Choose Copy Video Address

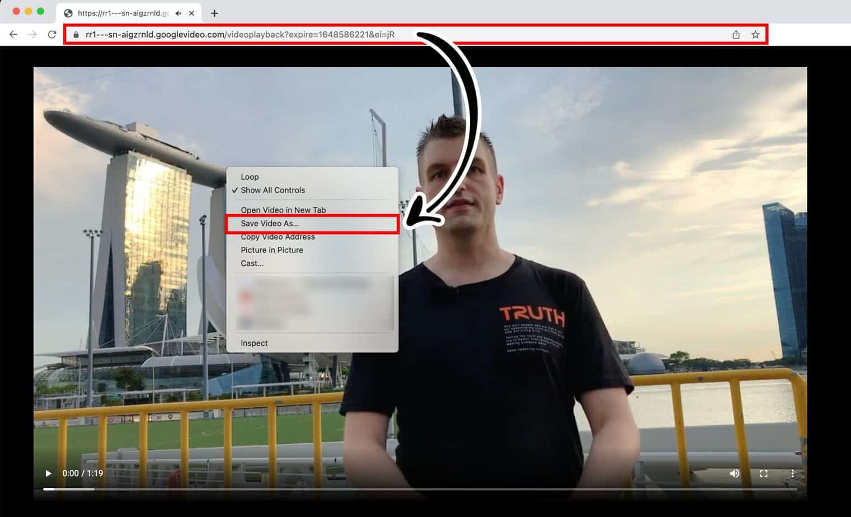pos(312,237)
